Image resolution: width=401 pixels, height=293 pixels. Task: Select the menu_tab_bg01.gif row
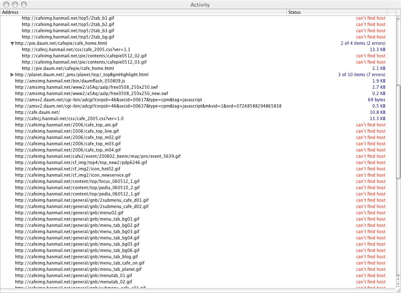click(198, 219)
